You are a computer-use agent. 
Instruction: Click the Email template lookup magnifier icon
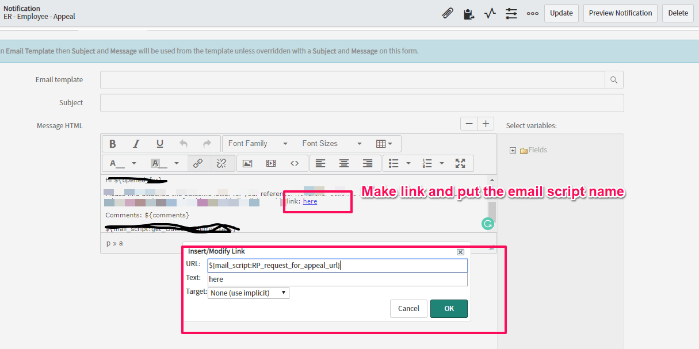[x=614, y=80]
